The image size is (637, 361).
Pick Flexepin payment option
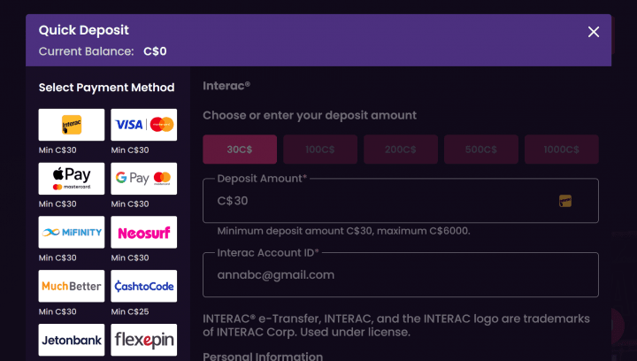144,341
